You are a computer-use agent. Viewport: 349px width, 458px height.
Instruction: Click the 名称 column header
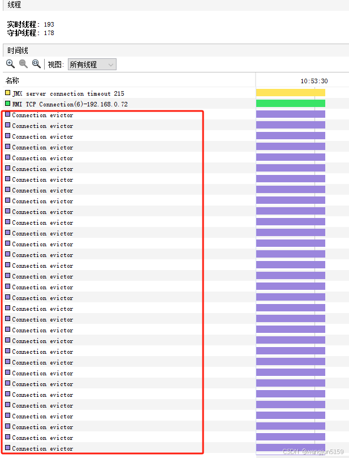click(12, 80)
